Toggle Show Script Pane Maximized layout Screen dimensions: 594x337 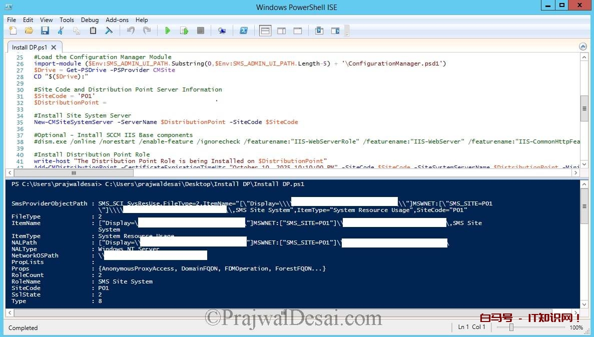pos(297,31)
